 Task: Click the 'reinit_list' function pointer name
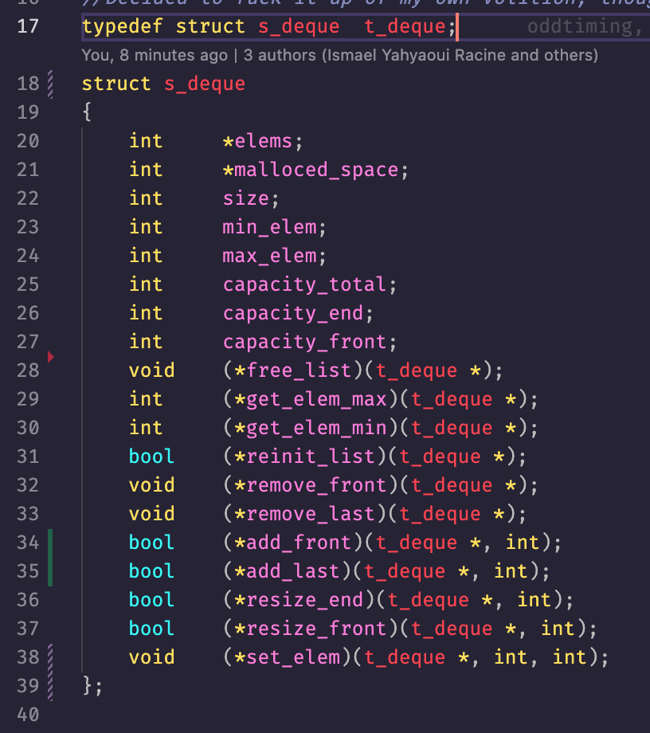click(x=311, y=457)
